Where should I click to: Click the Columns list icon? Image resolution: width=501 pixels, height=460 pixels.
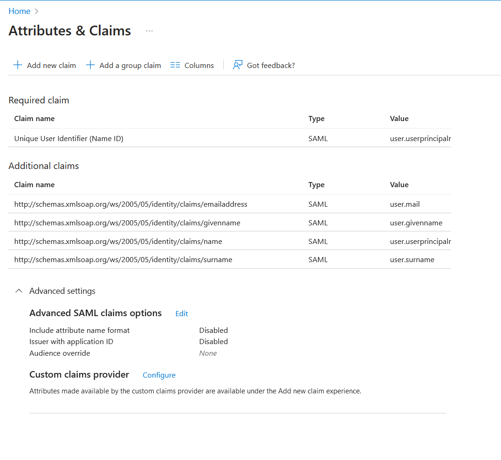(175, 65)
